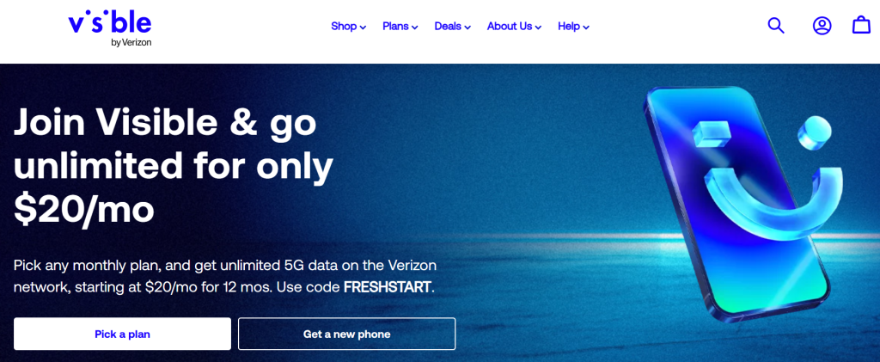Click the Visible by Verizon logo

pyautogui.click(x=110, y=30)
